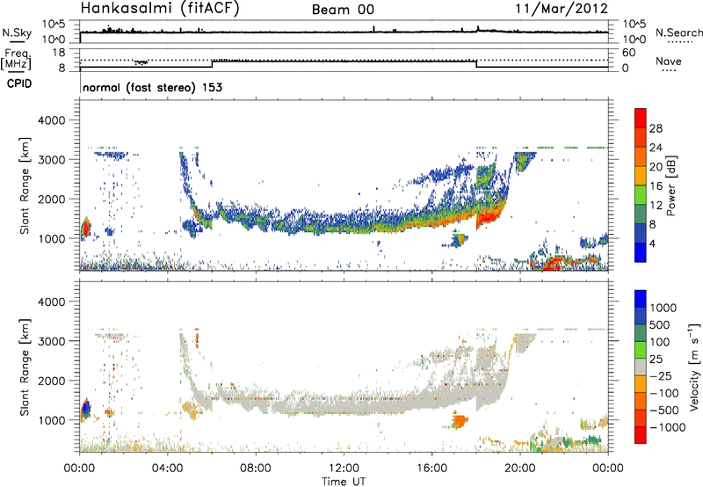Click the 16:00 time tick label
This screenshot has width=703, height=487.
click(x=431, y=469)
